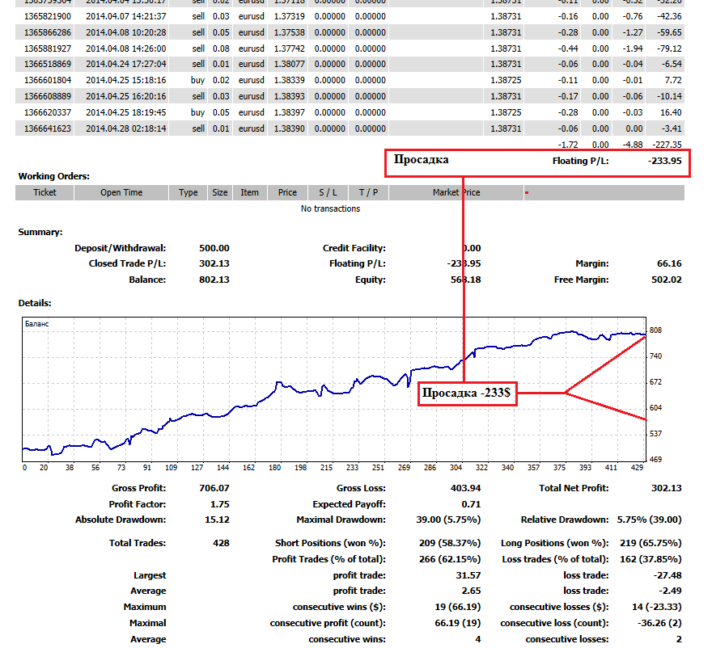The width and height of the screenshot is (712, 648).
Task: Click Short Positions value 209 (58.37%)
Action: click(450, 543)
